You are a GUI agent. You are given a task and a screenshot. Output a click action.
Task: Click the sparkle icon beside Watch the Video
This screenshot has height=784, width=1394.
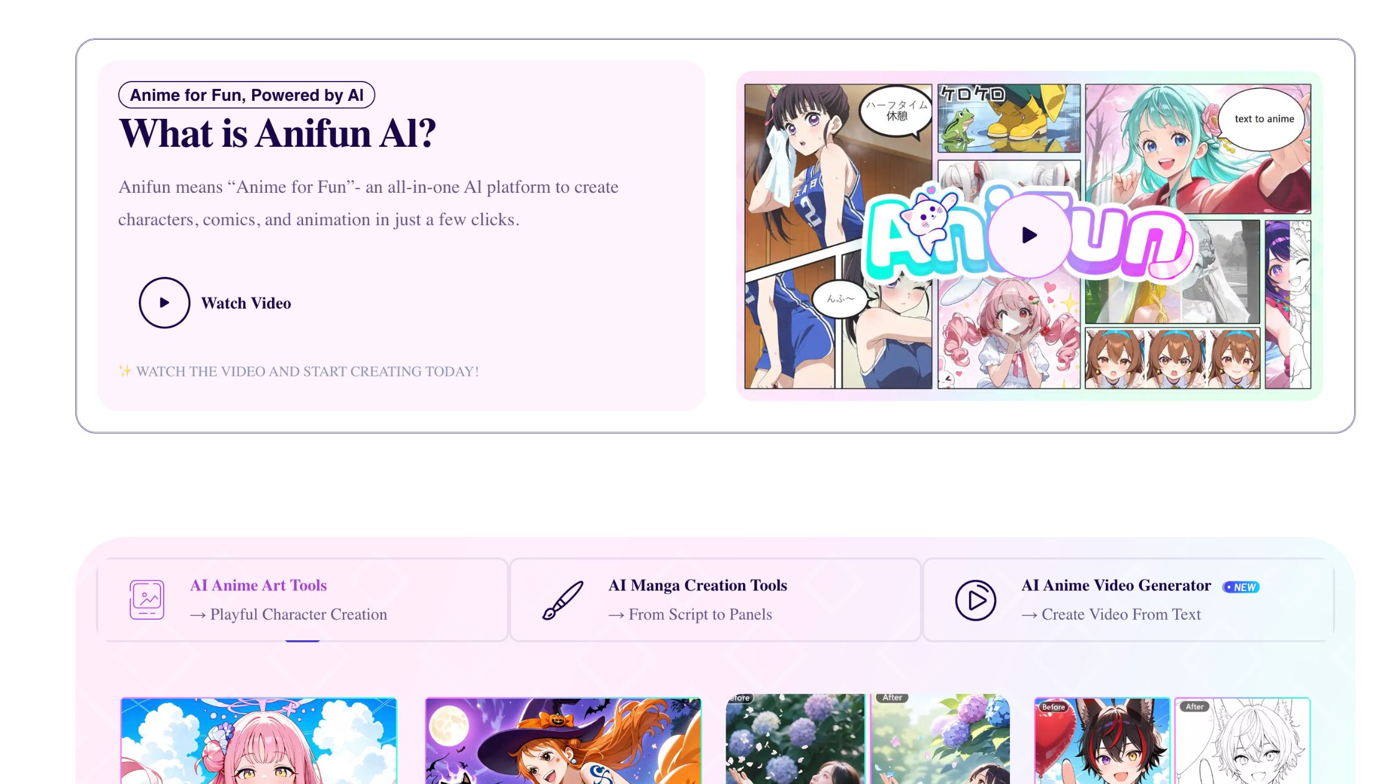(124, 371)
